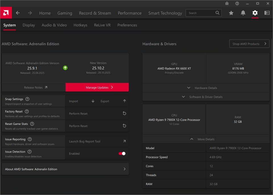Viewport: 273px width, 195px height.
Task: Open the Gaming menu
Action: [65, 13]
